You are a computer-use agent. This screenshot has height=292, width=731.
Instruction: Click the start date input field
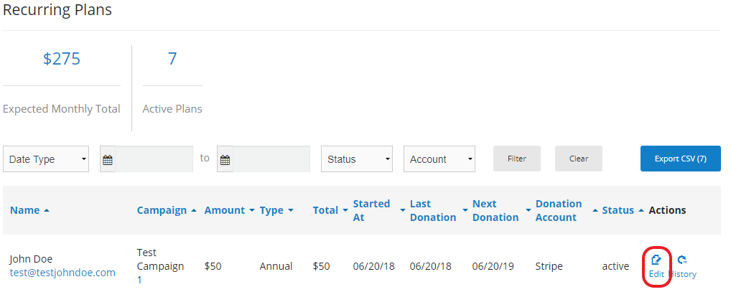click(x=154, y=159)
